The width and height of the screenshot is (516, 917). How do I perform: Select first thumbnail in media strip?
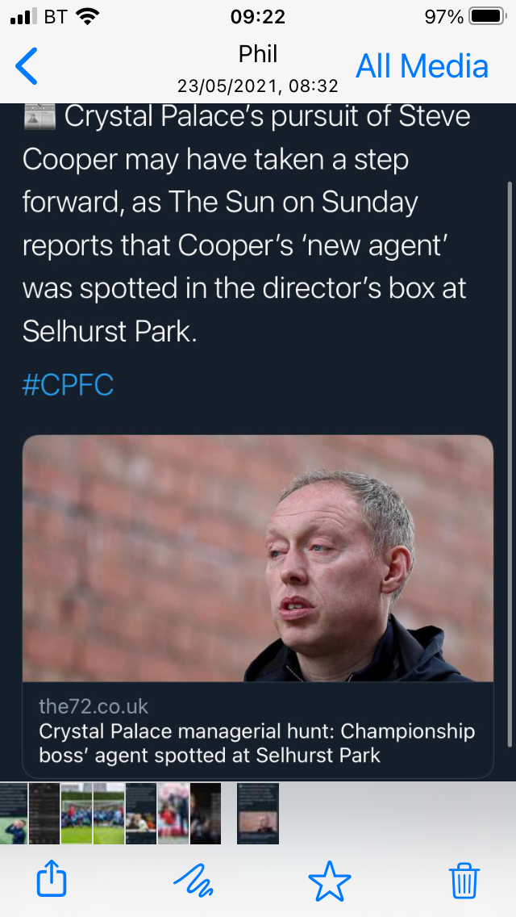14,813
